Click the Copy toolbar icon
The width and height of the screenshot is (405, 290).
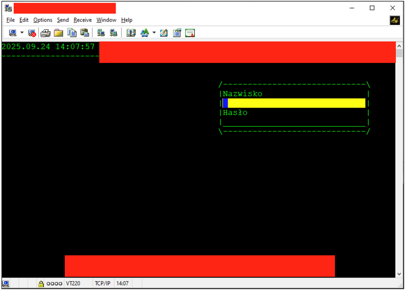coord(72,33)
